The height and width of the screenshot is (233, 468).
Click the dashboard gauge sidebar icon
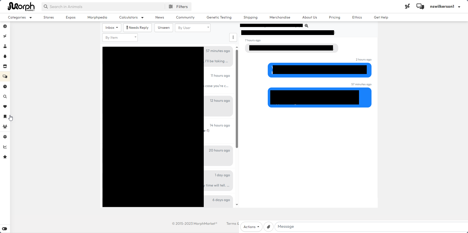tap(5, 26)
